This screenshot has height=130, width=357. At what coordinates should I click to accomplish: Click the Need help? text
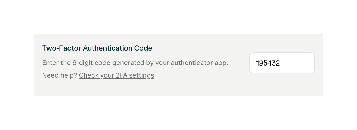59,75
